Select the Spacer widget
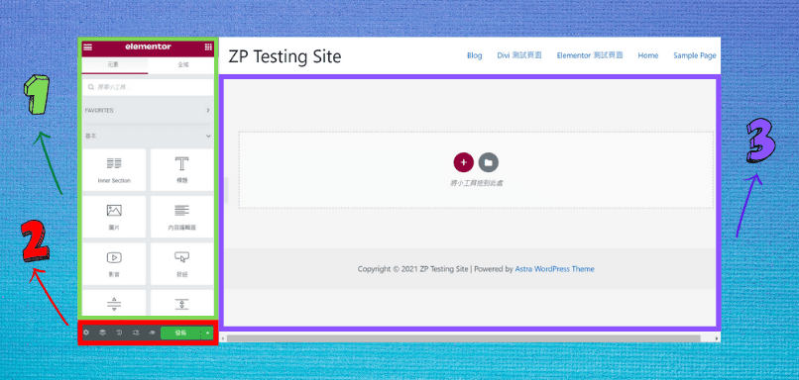The width and height of the screenshot is (799, 380). (x=182, y=303)
